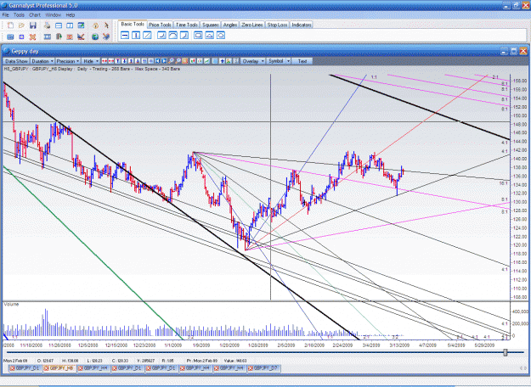The image size is (531, 387).
Task: Tile windows vertically via the toolbar icon
Action: (x=70, y=25)
